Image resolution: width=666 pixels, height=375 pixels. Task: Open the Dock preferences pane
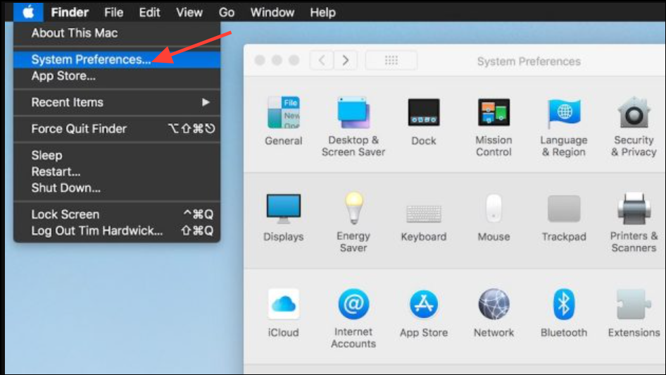pos(424,122)
